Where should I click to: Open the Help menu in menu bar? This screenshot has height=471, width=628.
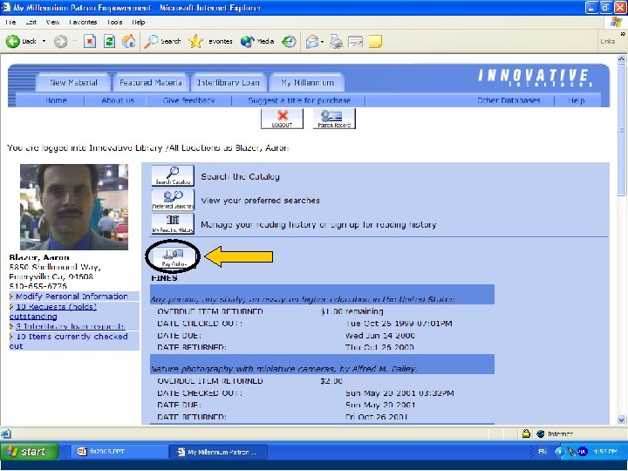[139, 22]
